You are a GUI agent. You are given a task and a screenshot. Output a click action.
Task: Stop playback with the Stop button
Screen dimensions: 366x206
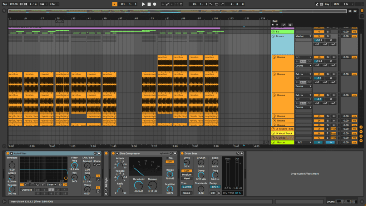[149, 4]
